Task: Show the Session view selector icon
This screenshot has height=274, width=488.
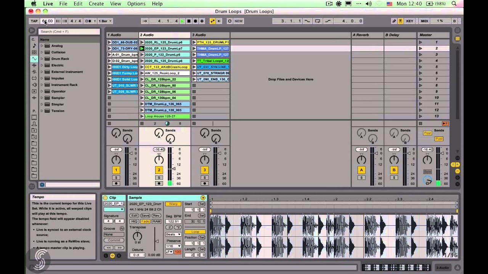Action: click(457, 38)
